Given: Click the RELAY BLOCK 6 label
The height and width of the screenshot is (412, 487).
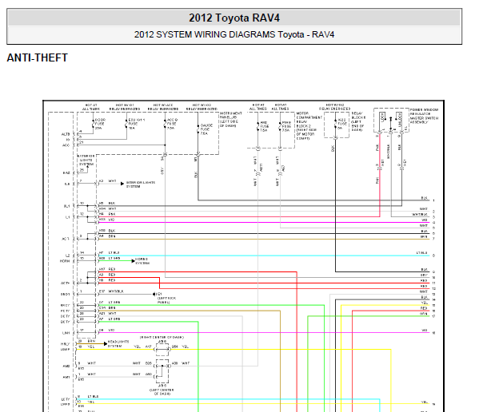Looking at the screenshot, I should click(358, 121).
